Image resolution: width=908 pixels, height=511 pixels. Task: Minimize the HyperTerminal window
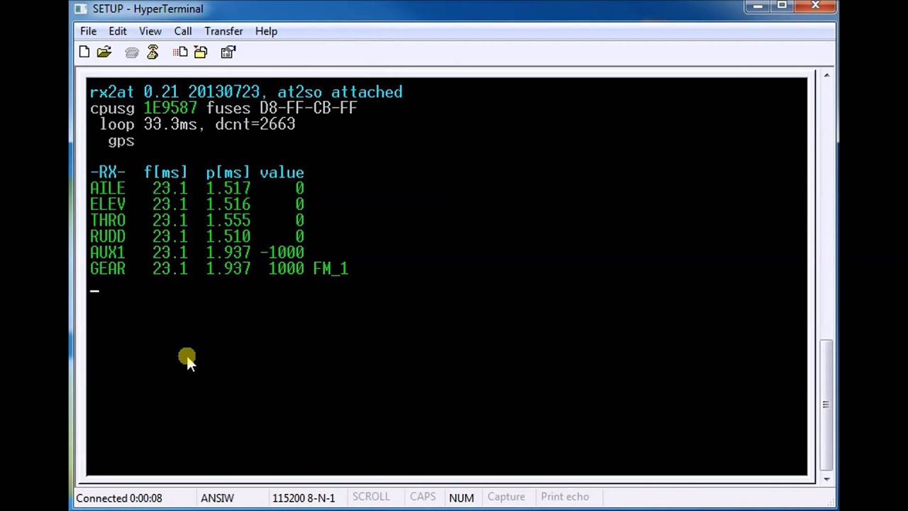coord(758,6)
